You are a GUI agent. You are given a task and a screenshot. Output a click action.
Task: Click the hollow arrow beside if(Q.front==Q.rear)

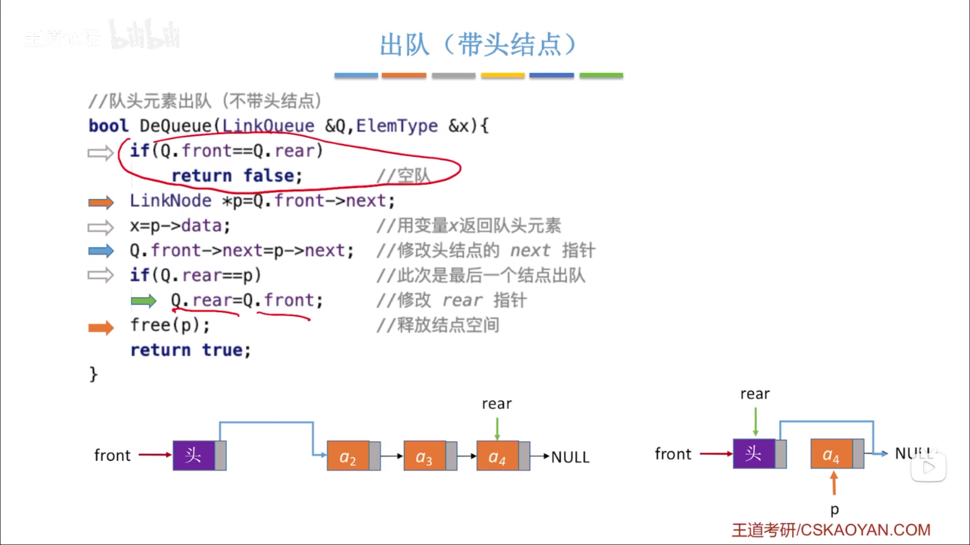coord(101,153)
